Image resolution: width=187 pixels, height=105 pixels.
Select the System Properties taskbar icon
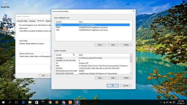click(77, 102)
